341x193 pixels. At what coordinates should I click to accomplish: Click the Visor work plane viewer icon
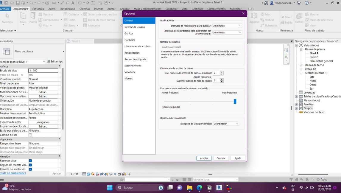[307, 25]
